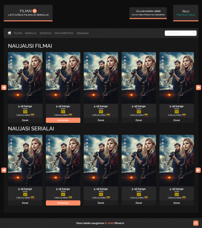This screenshot has width=202, height=228.
Task: Click Žiūrėti under fourth film card
Action: click(x=139, y=120)
